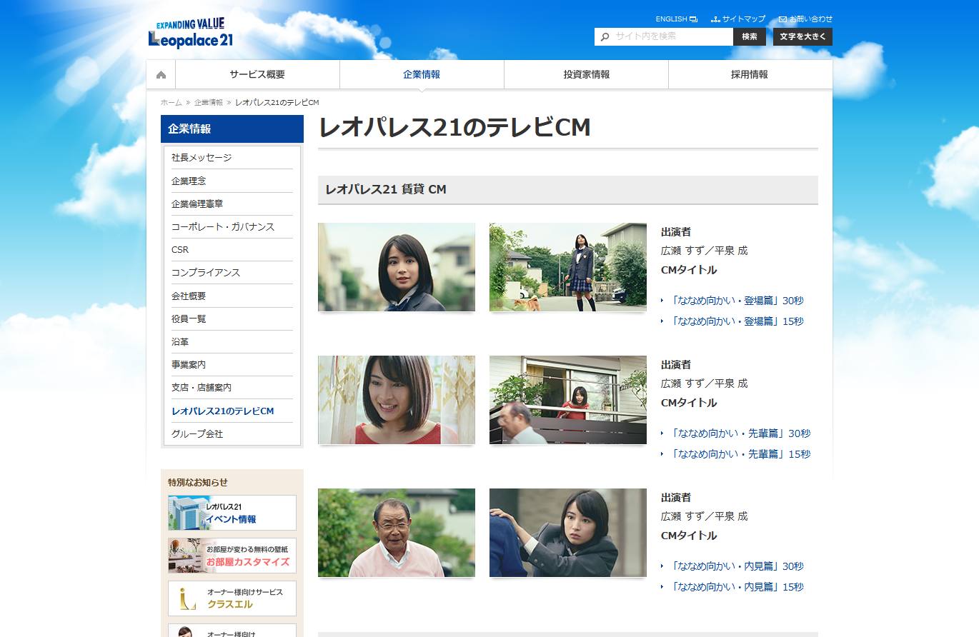Select レオパレス21のテレビCM in the sidebar
This screenshot has height=637, width=979.
click(232, 411)
